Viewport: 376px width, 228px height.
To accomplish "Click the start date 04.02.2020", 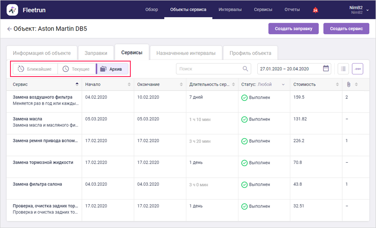I will tap(96, 97).
